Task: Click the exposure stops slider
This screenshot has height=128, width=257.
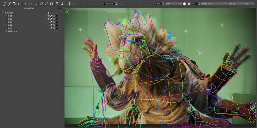Action: 90,3
